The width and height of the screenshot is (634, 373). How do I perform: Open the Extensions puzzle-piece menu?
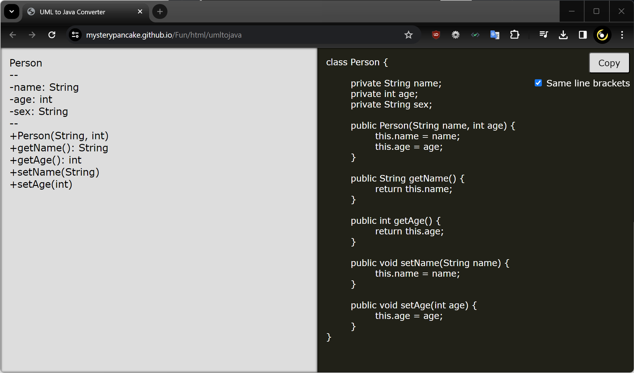tap(514, 35)
